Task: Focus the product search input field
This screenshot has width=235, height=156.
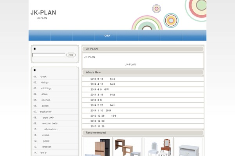Action: 49,55
